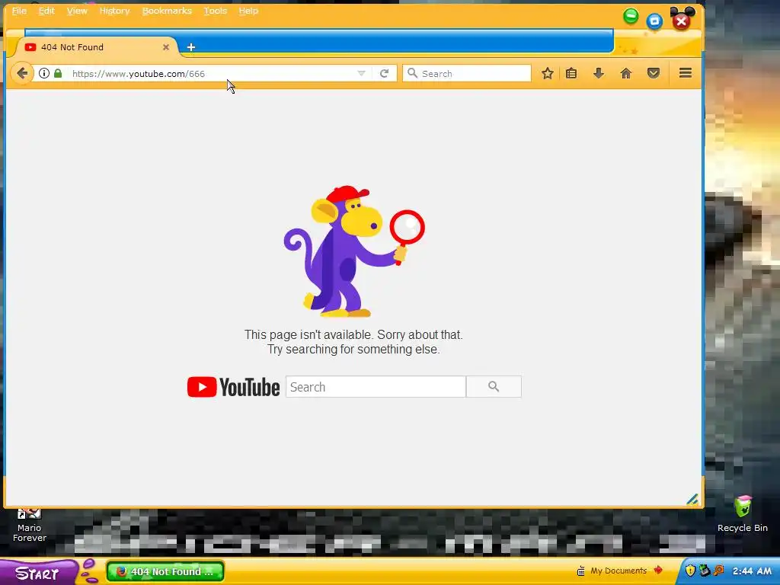Viewport: 780px width, 585px height.
Task: Click the taskbar clock showing 2:44 AM
Action: click(x=752, y=571)
